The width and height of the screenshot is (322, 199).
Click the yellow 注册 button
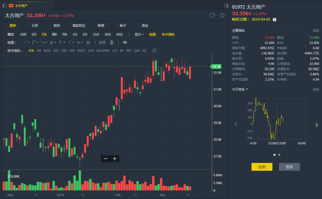pyautogui.click(x=262, y=167)
